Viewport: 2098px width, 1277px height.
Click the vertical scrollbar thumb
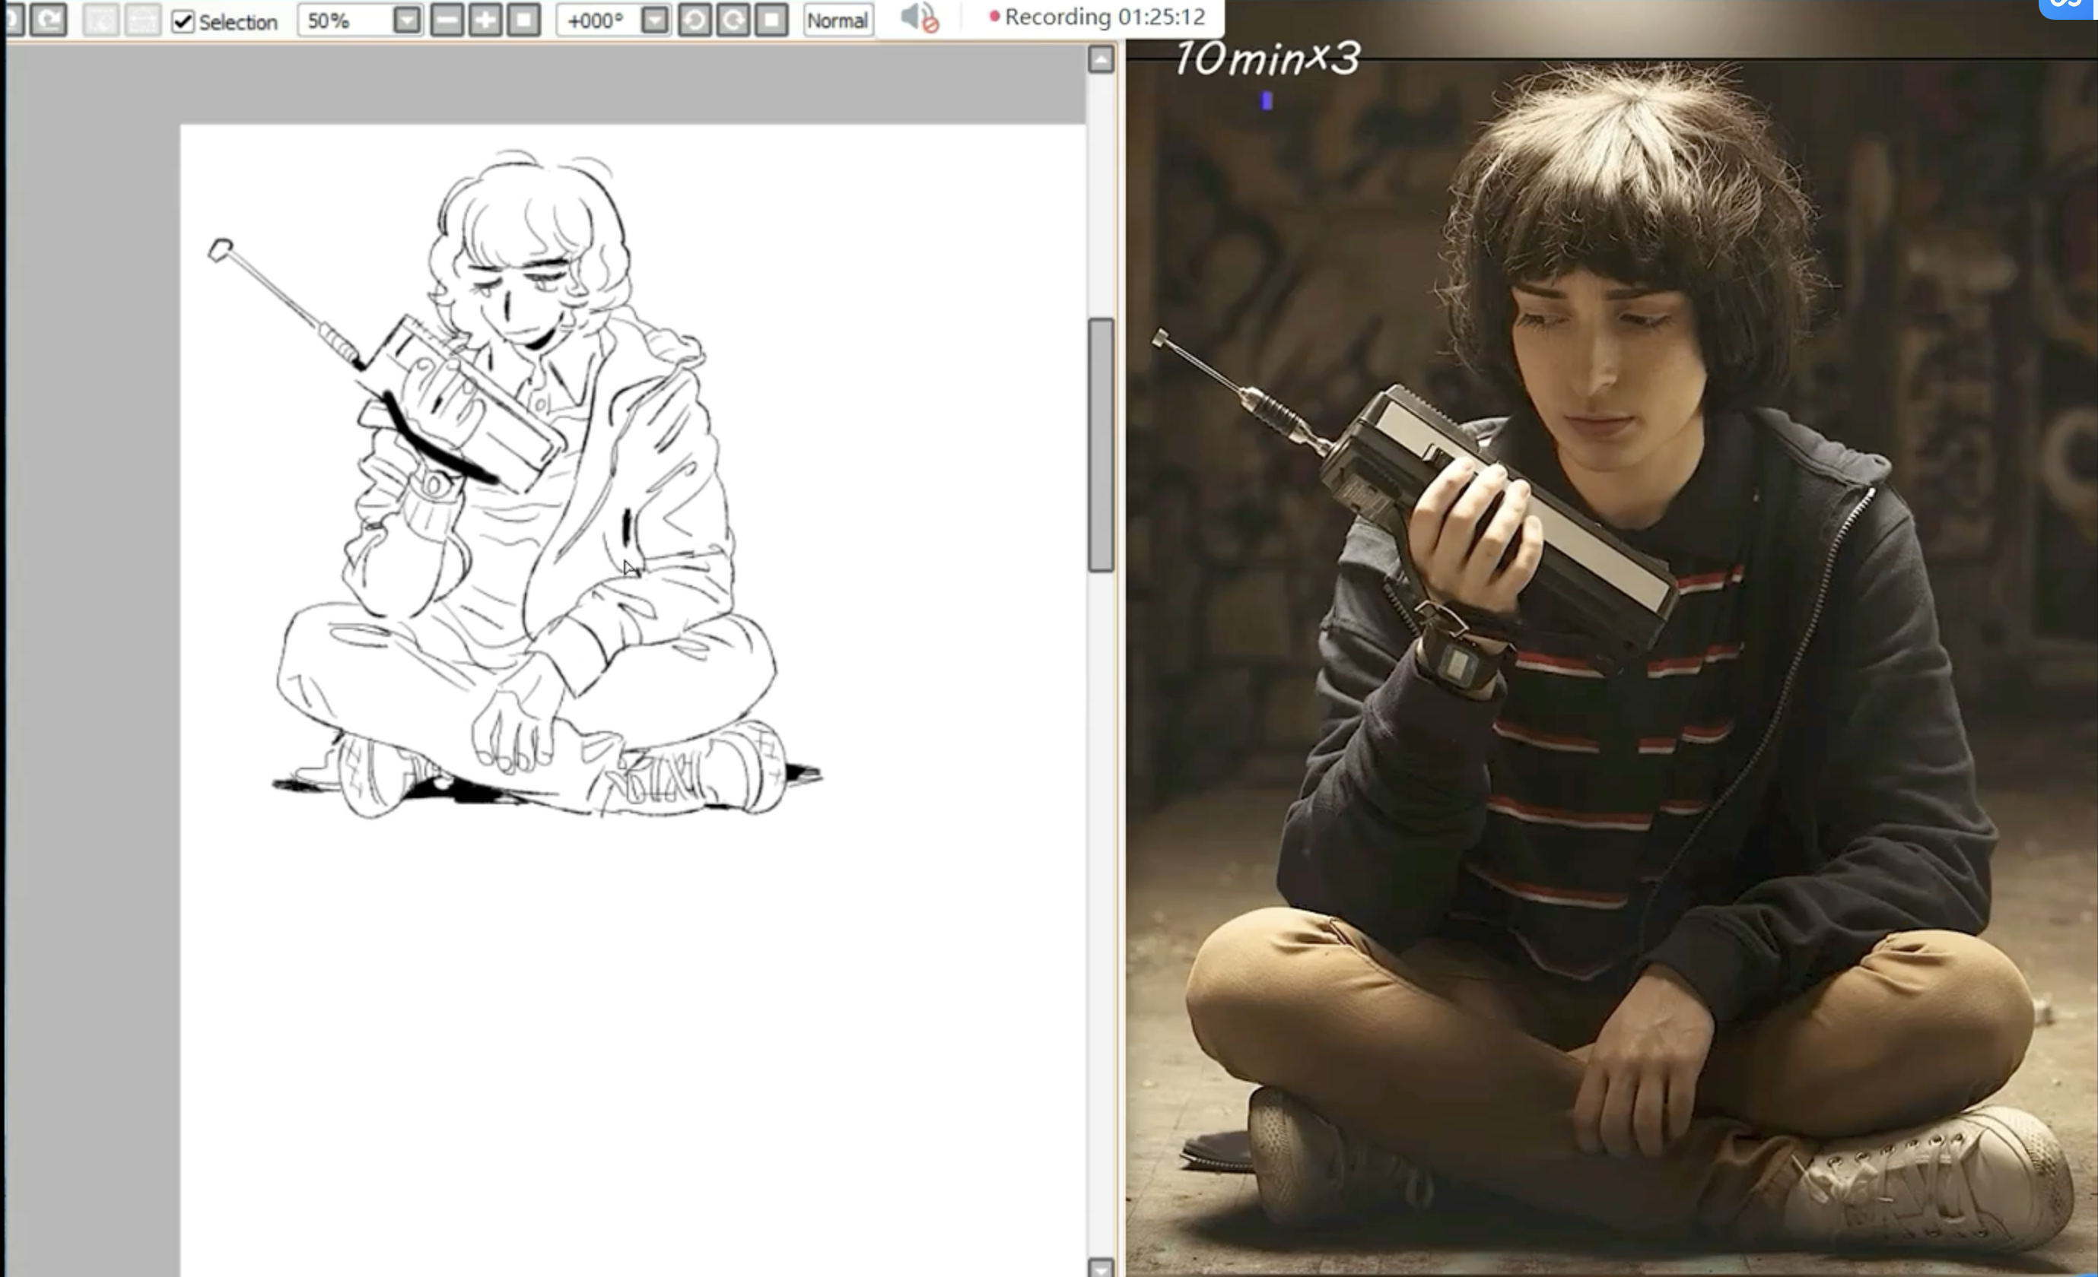coord(1100,444)
